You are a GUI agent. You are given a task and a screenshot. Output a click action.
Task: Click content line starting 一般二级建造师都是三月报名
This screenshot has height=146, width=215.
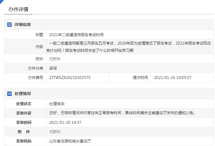click(130, 43)
